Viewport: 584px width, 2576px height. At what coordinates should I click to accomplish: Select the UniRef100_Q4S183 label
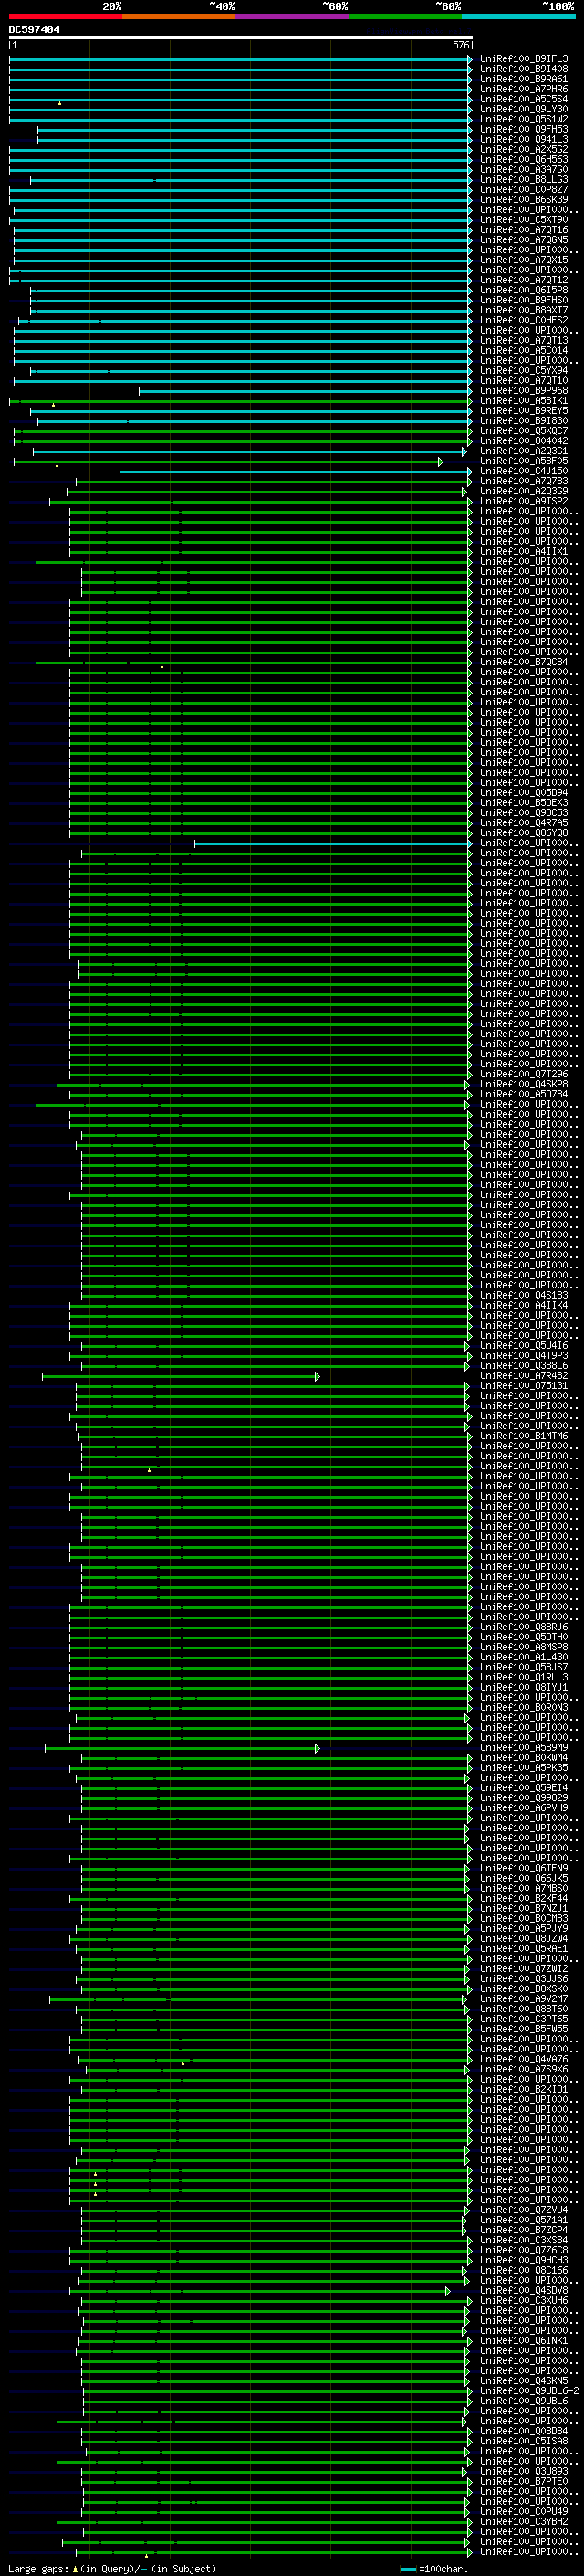pos(524,1296)
